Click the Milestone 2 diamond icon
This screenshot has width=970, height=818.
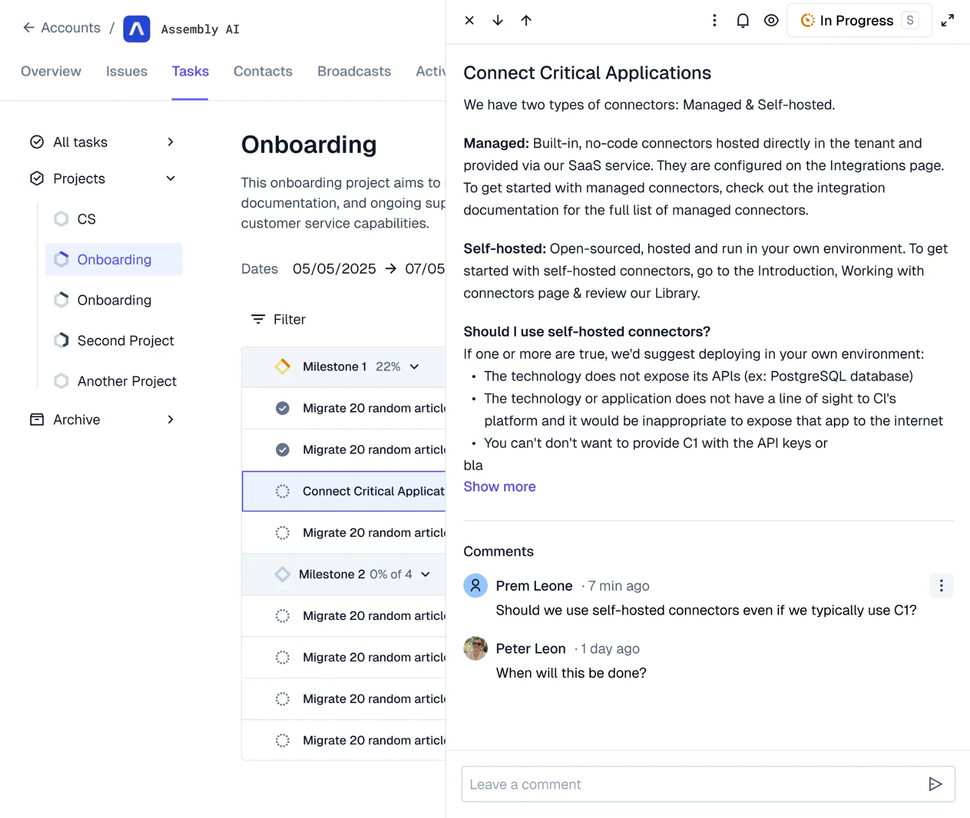tap(283, 574)
